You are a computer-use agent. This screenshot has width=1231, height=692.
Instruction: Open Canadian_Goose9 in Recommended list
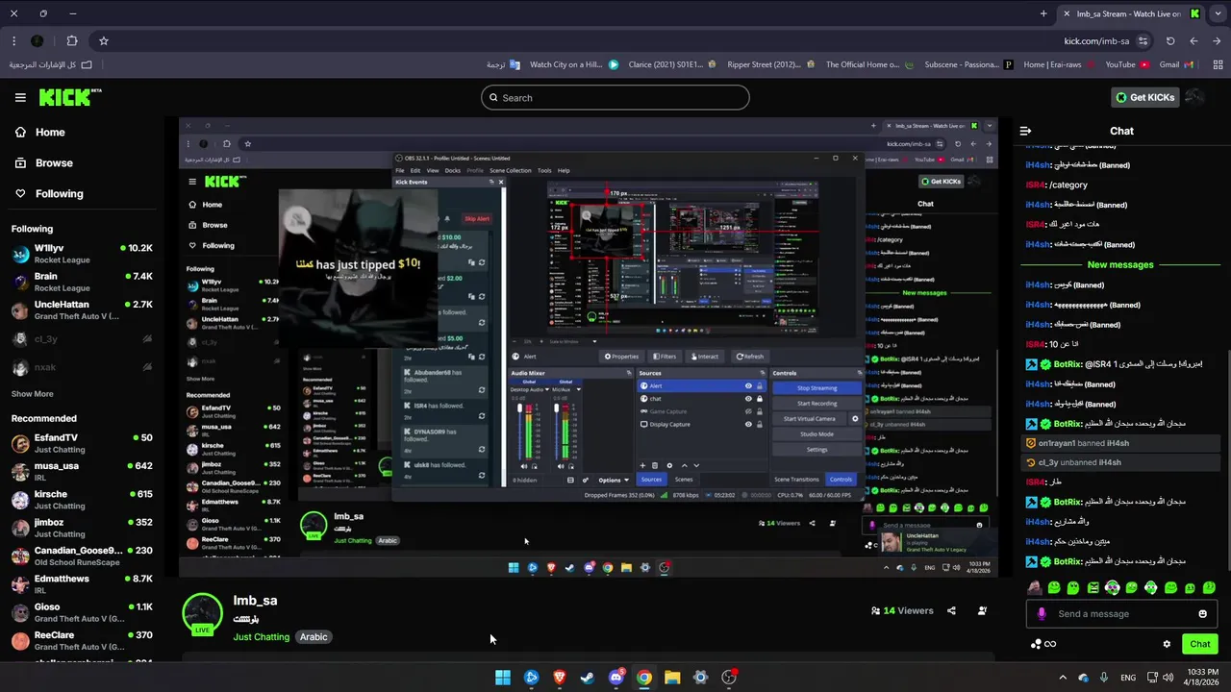[82, 556]
